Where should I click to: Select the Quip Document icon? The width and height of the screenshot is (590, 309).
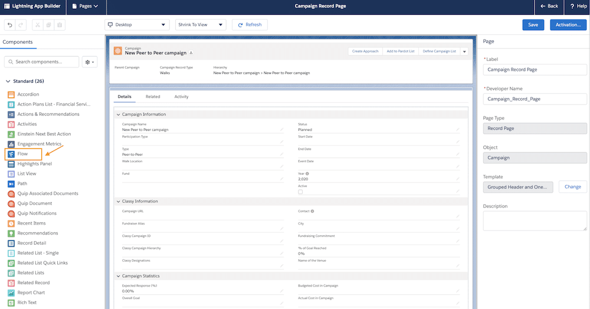tap(11, 203)
